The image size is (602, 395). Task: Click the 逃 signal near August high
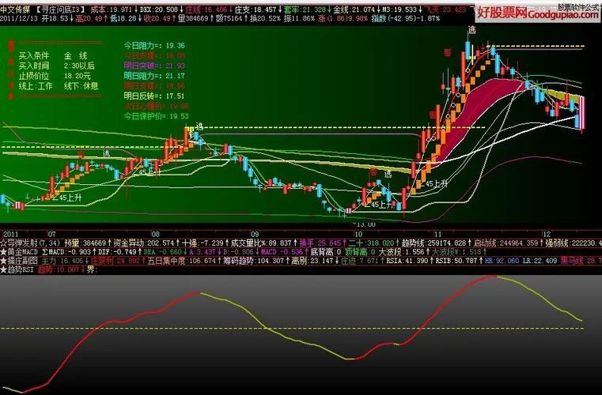[x=199, y=126]
